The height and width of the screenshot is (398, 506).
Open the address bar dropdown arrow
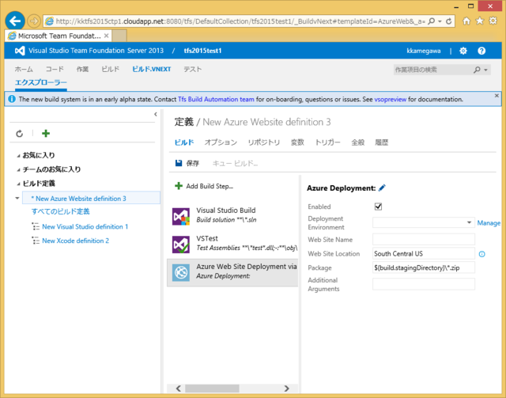click(440, 21)
